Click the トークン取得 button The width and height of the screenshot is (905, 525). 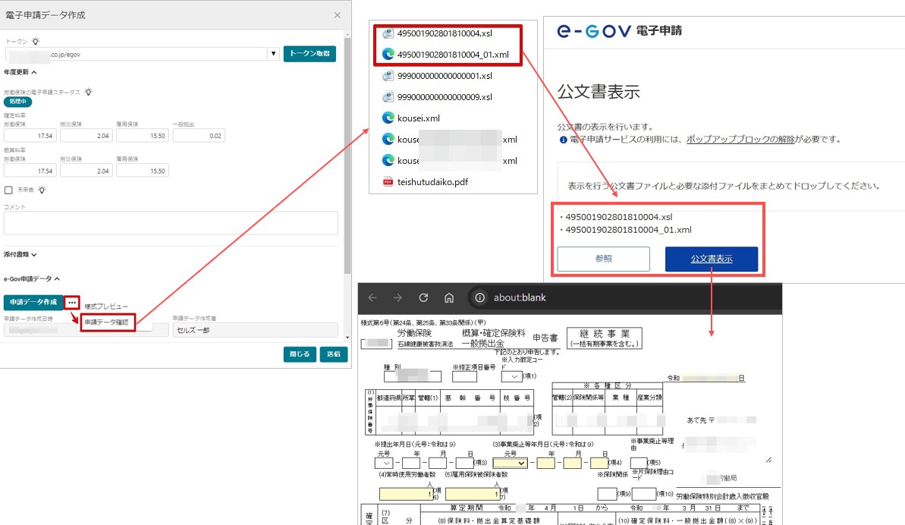tap(310, 54)
